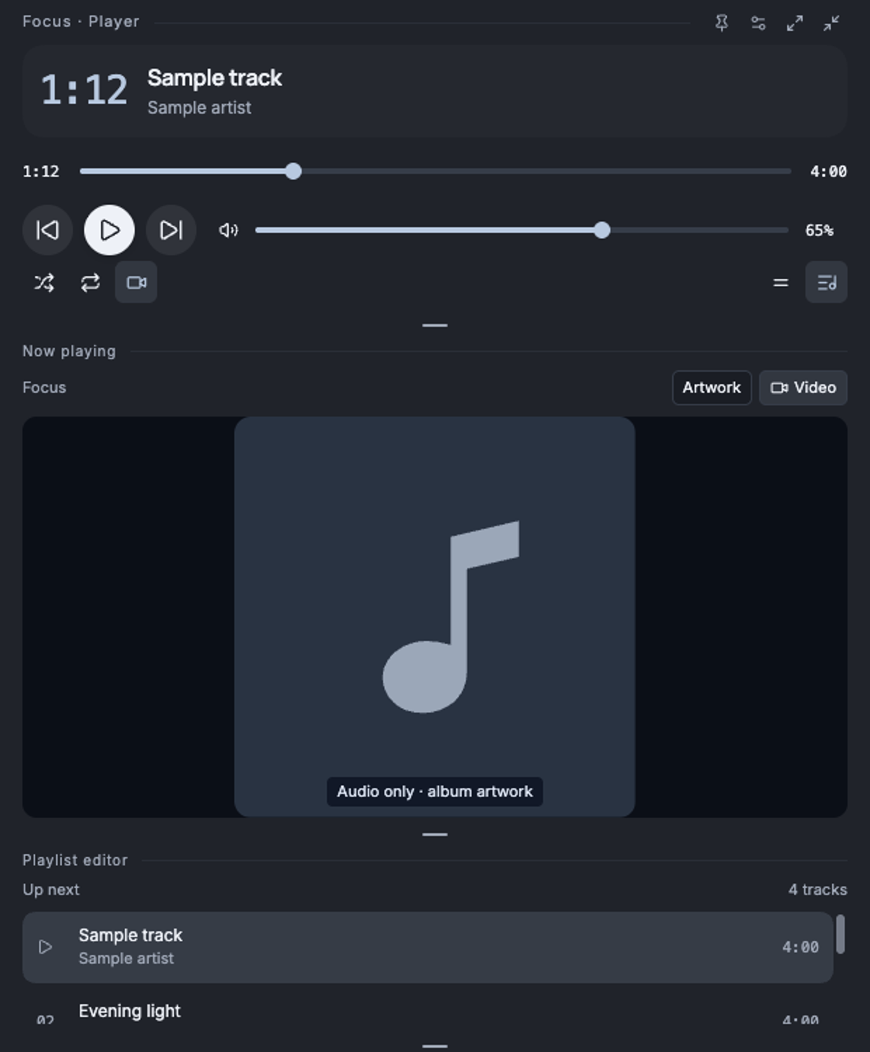Pin the Focus Player window
The height and width of the screenshot is (1052, 870).
721,23
